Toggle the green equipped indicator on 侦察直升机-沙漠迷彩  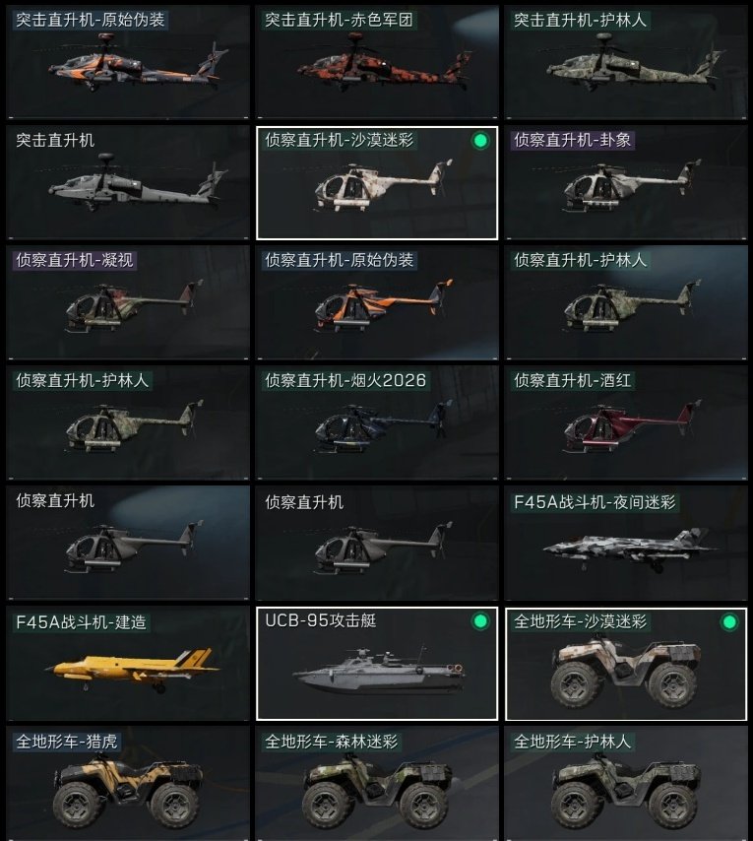point(480,141)
